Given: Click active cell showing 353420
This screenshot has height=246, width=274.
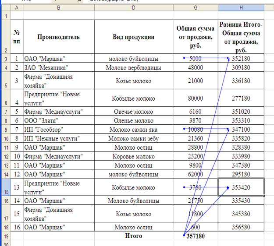Looking at the screenshot, I should pyautogui.click(x=241, y=187).
